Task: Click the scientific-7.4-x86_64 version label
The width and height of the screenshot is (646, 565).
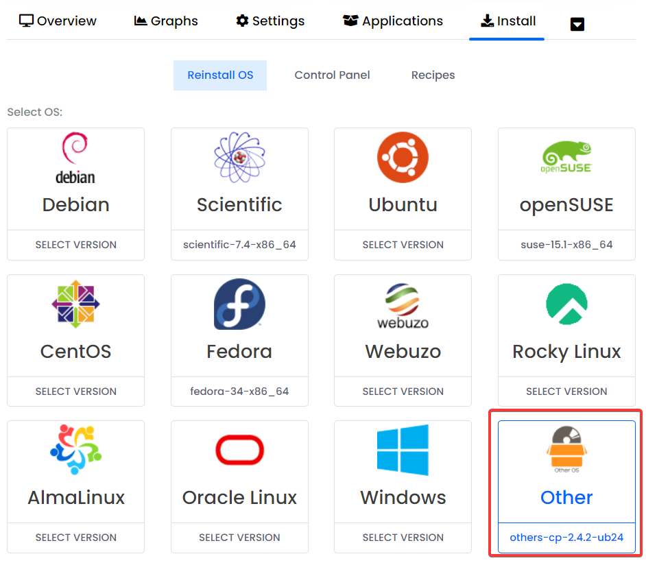Action: [239, 245]
